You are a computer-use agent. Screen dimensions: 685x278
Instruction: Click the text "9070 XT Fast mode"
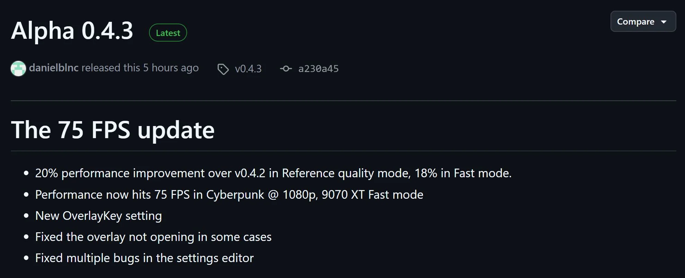pos(372,195)
